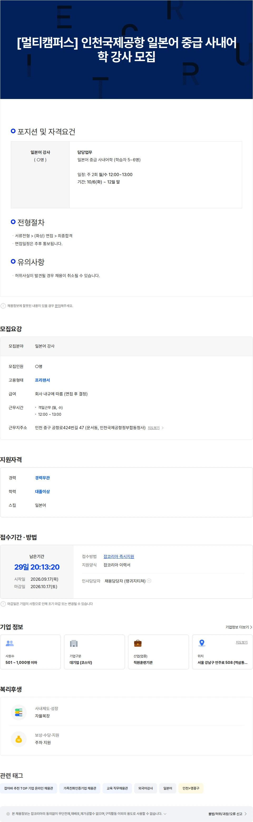
Task: Click 잡코리아 이력서 application form text
Action: 117,565
